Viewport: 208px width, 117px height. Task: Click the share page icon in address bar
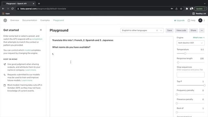pos(176,9)
